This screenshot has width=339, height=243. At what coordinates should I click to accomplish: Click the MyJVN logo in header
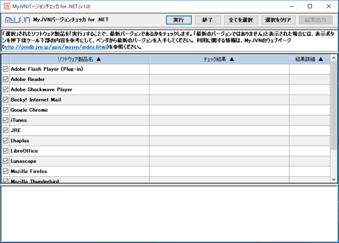pos(17,20)
